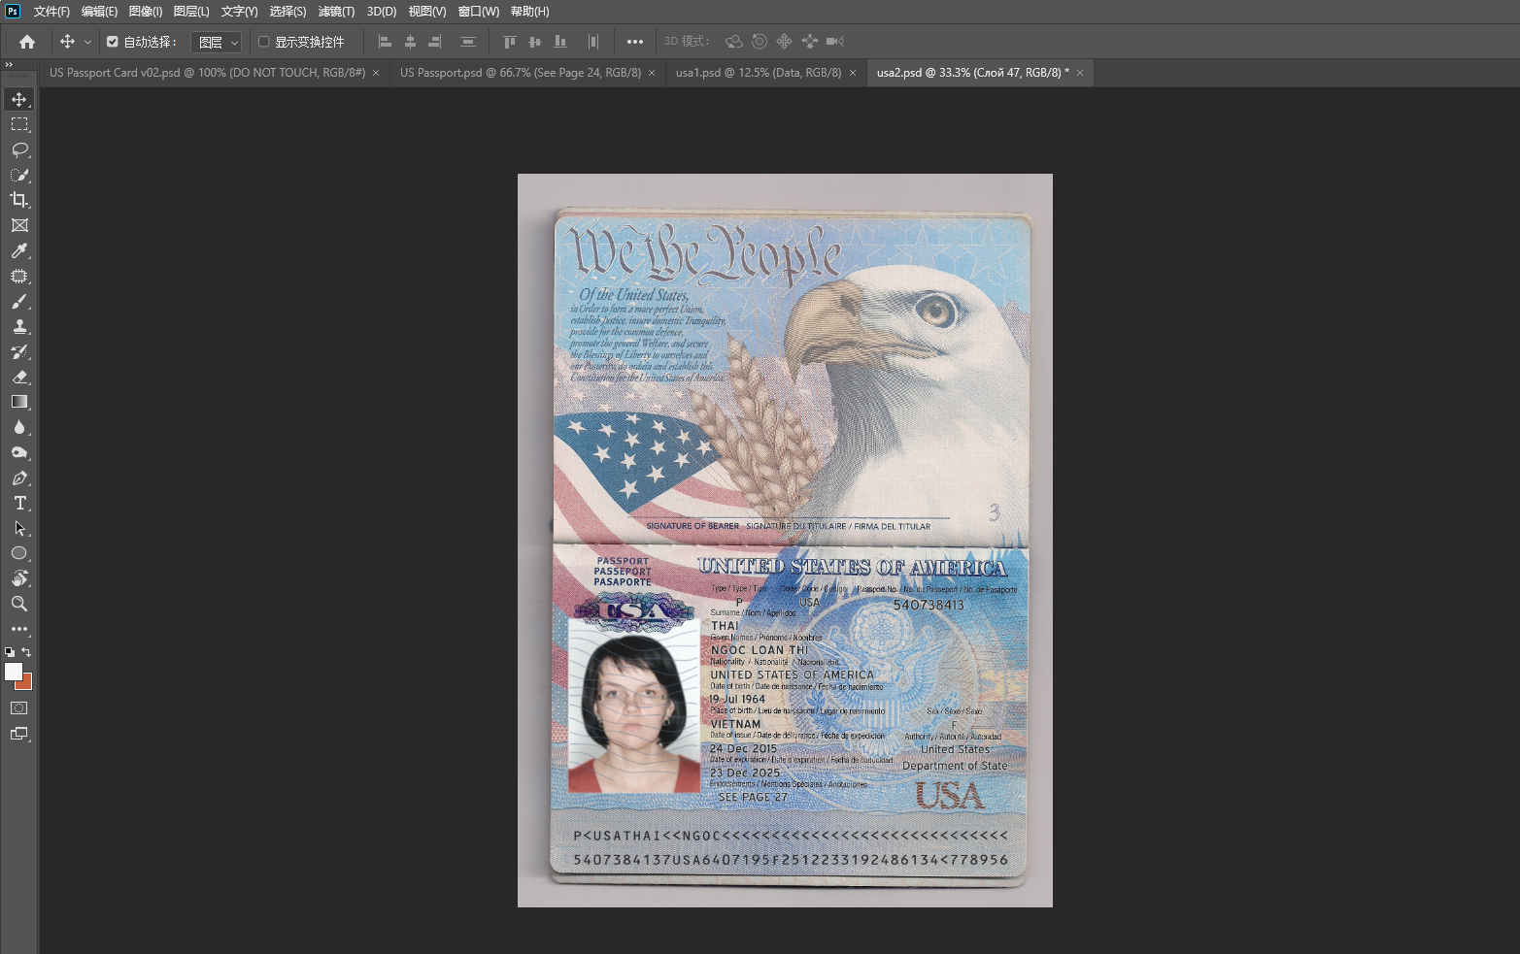The image size is (1520, 954).
Task: Toggle the 自动选择 checkbox
Action: pos(113,42)
